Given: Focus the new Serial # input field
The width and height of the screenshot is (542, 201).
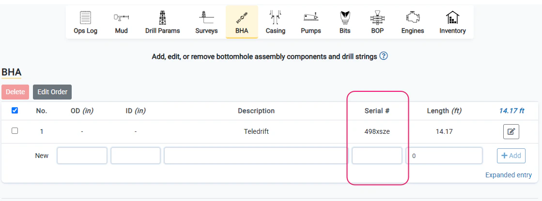Looking at the screenshot, I should (377, 156).
